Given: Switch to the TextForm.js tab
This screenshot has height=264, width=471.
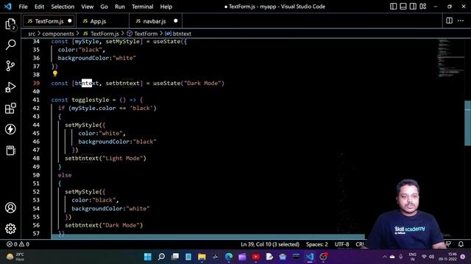Looking at the screenshot, I should click(49, 21).
